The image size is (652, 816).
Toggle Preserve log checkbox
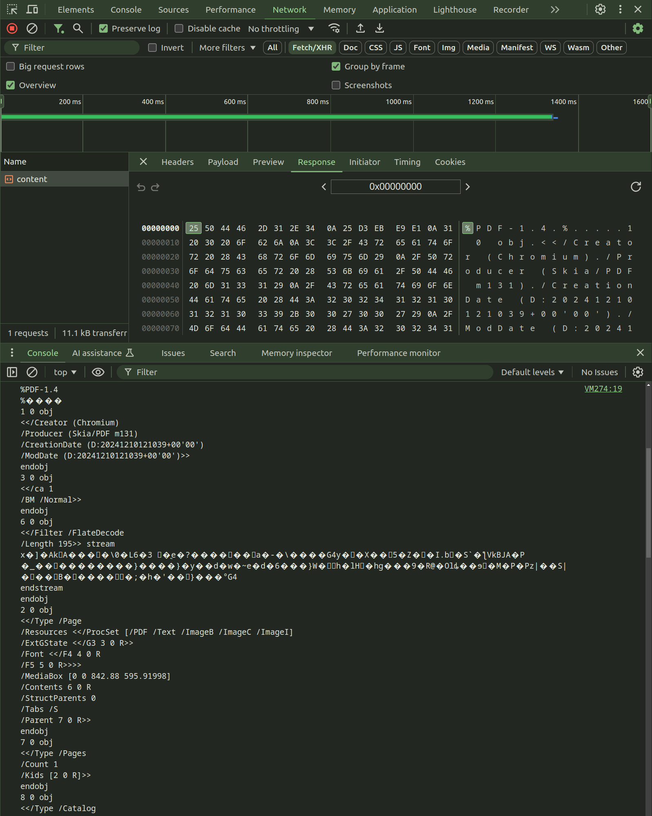[104, 29]
